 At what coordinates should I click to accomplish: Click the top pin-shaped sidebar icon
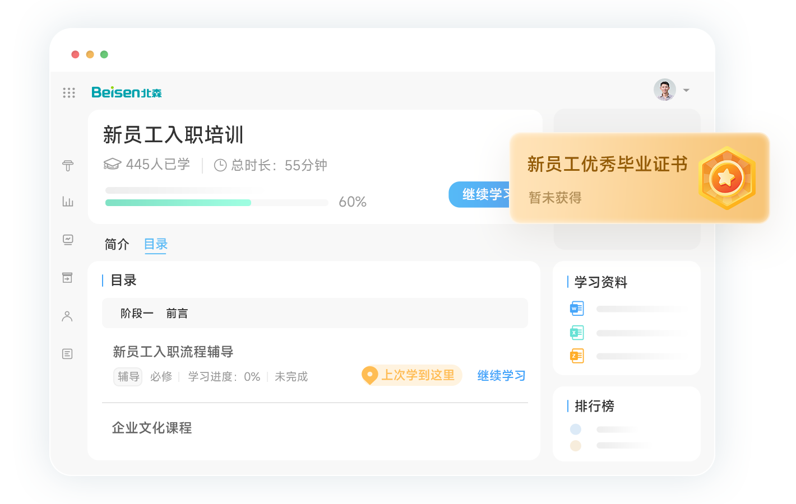pos(68,165)
